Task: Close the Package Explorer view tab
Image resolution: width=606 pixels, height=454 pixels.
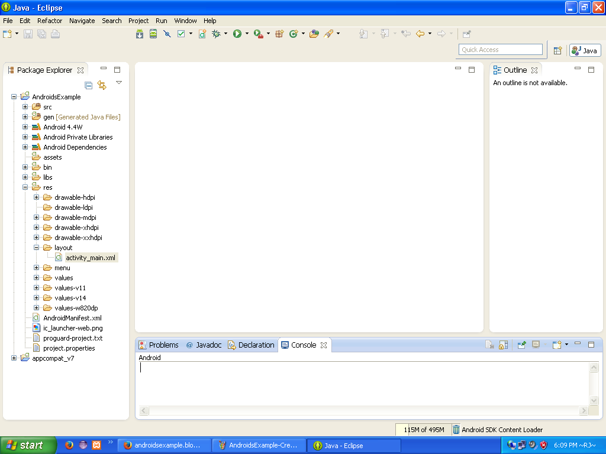Action: [x=80, y=70]
